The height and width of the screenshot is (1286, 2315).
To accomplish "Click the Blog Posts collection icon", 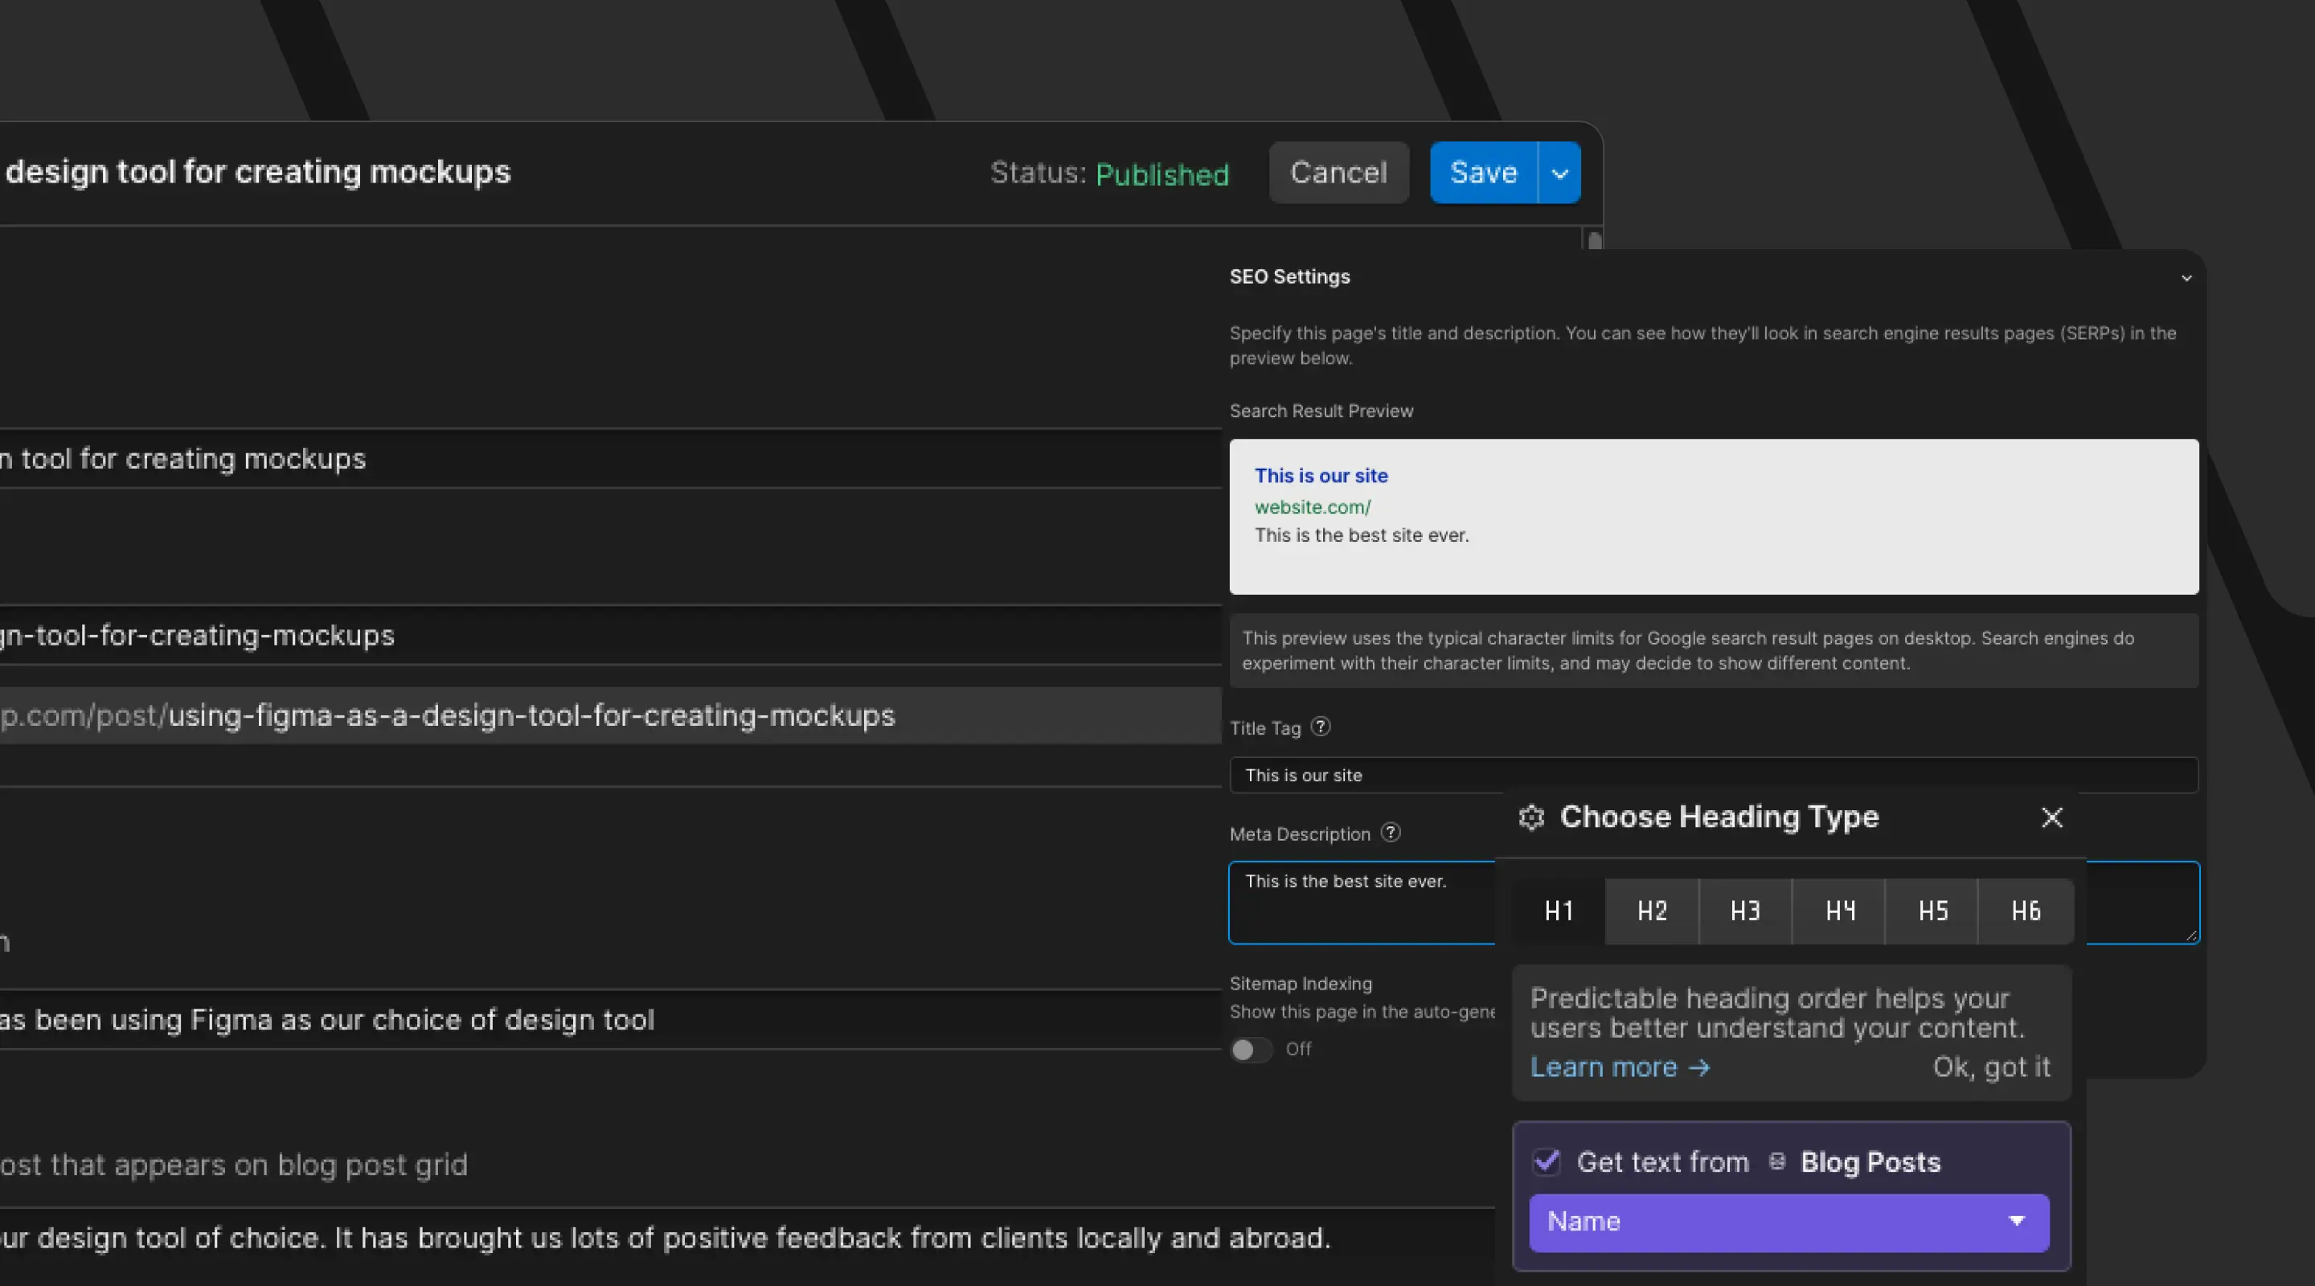I will coord(1776,1161).
